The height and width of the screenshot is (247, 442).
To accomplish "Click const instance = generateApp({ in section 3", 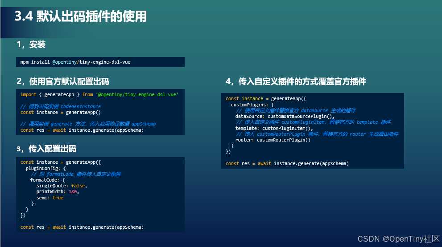I will [x=61, y=162].
